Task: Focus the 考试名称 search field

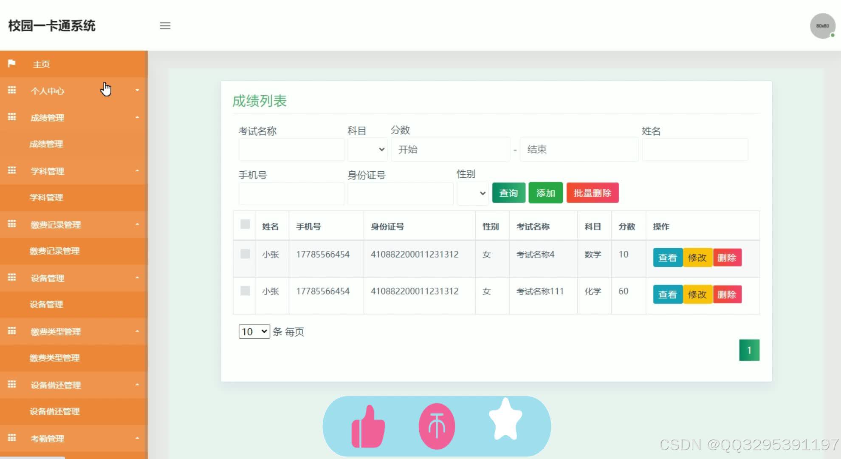Action: 291,150
